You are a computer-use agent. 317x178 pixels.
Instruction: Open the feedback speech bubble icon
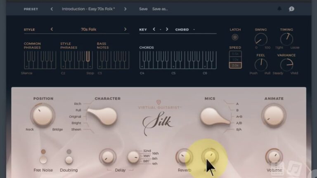click(x=291, y=9)
